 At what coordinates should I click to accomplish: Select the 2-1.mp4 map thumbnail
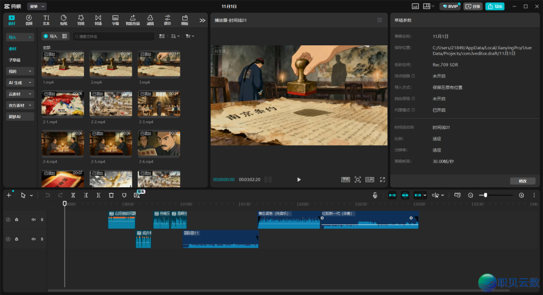point(63,104)
